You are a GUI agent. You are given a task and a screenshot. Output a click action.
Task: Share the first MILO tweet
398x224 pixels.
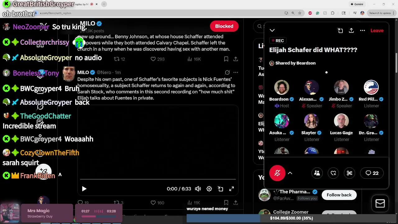[x=236, y=59]
